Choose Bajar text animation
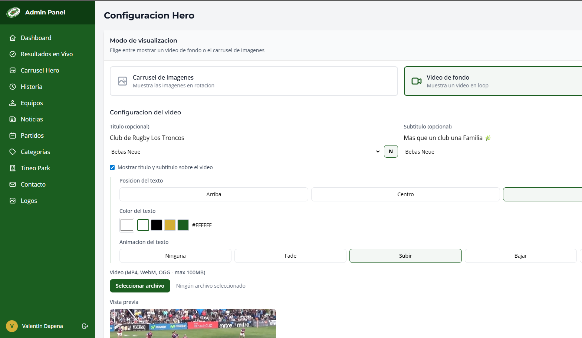 pos(521,256)
